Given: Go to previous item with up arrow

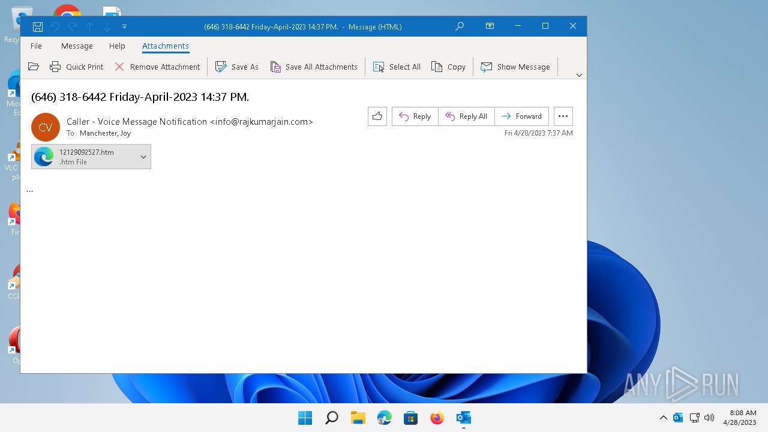Looking at the screenshot, I should coord(89,26).
